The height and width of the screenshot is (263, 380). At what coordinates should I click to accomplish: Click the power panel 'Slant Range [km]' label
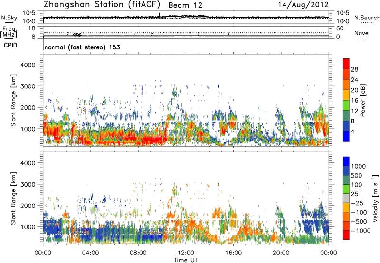13,100
